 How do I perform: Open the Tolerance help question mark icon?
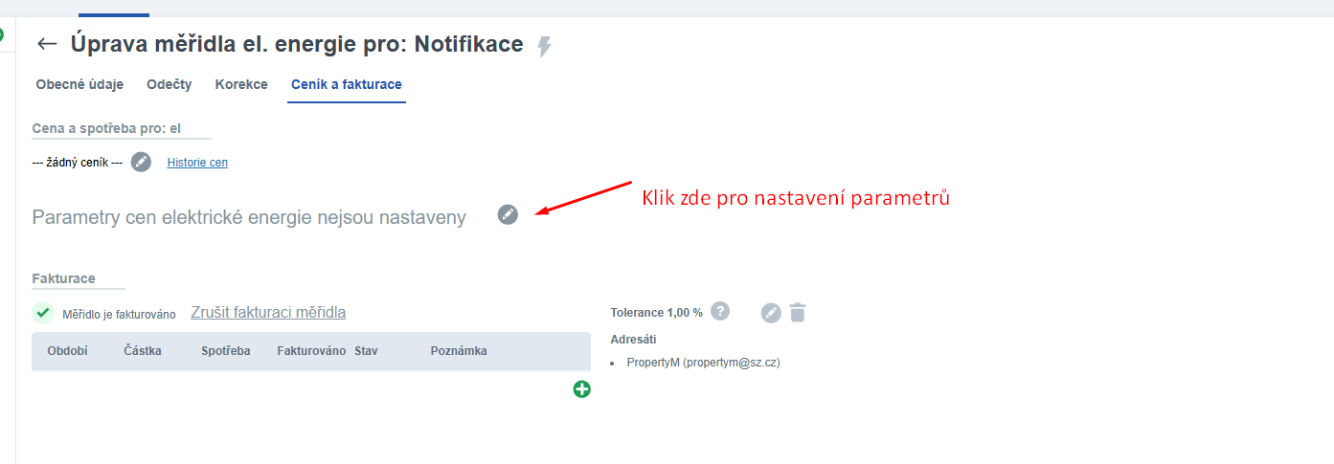[720, 311]
